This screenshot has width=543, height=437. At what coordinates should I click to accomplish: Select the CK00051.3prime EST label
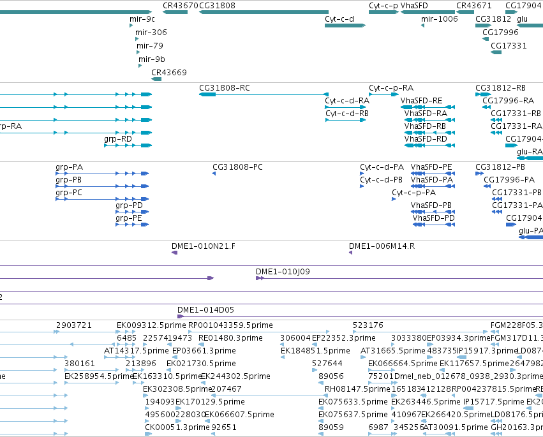click(x=177, y=427)
